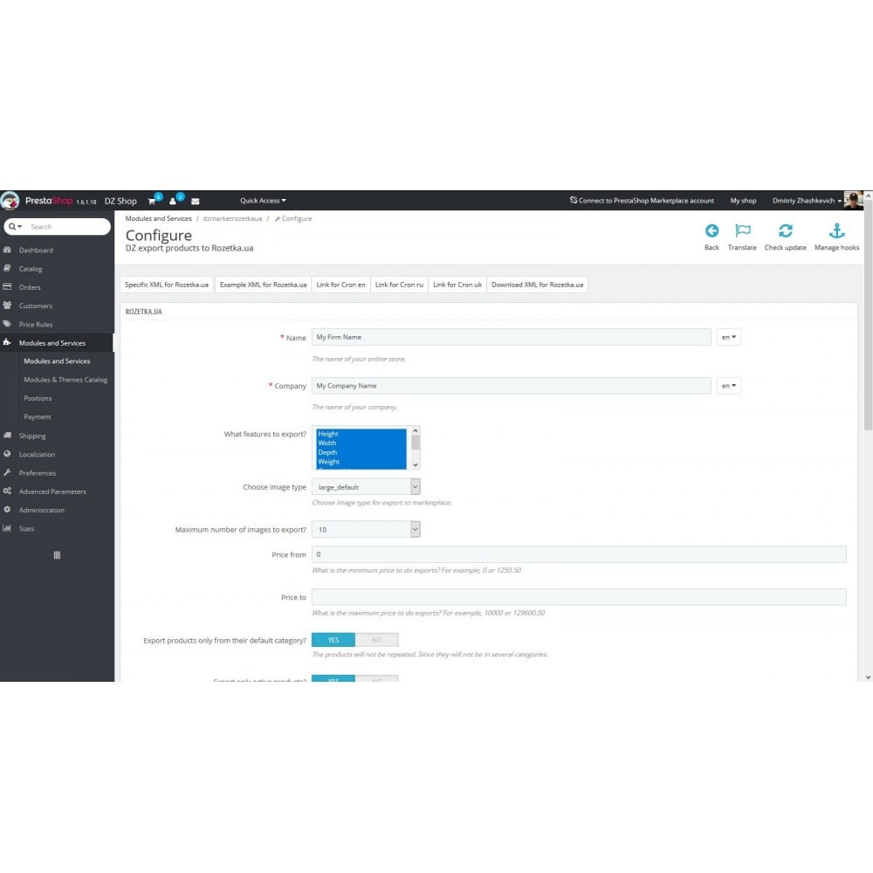Open the search options dropdown arrow
Screen dimensions: 873x873
(19, 227)
